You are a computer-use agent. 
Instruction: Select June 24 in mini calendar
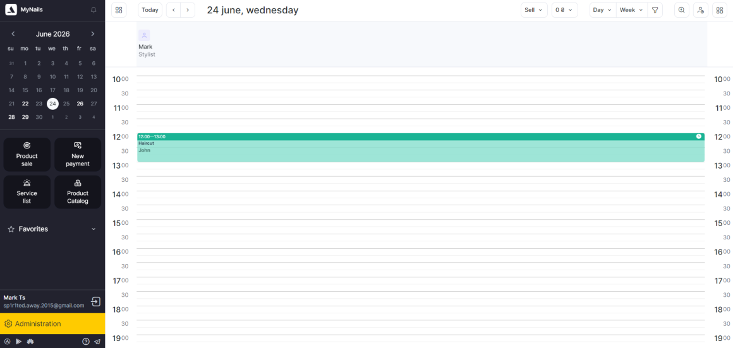(x=53, y=104)
